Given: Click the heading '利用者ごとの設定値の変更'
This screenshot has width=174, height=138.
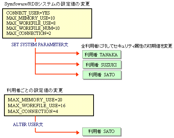Looking at the screenshot, I should 35,90.
